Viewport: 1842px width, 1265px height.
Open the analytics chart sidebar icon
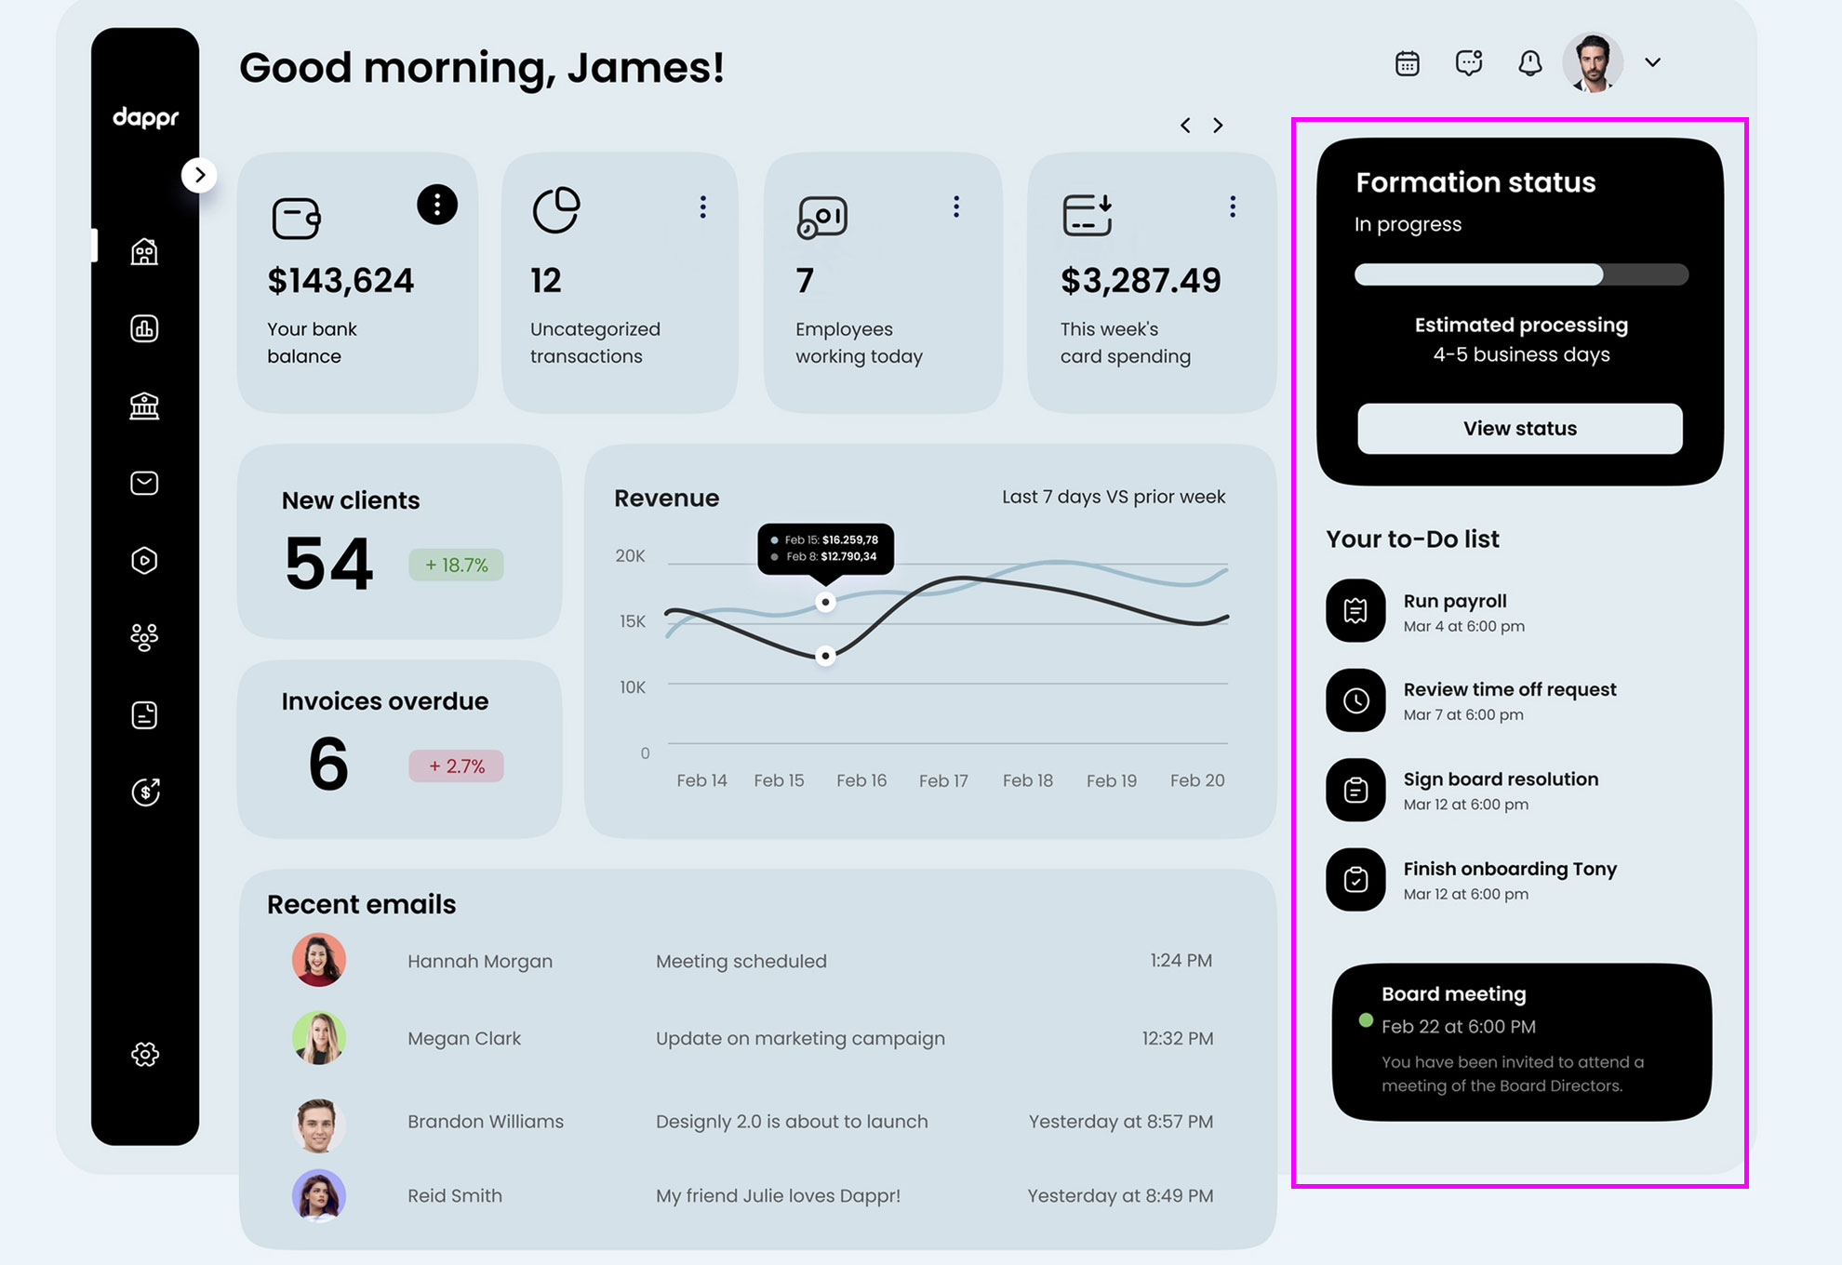coord(144,328)
